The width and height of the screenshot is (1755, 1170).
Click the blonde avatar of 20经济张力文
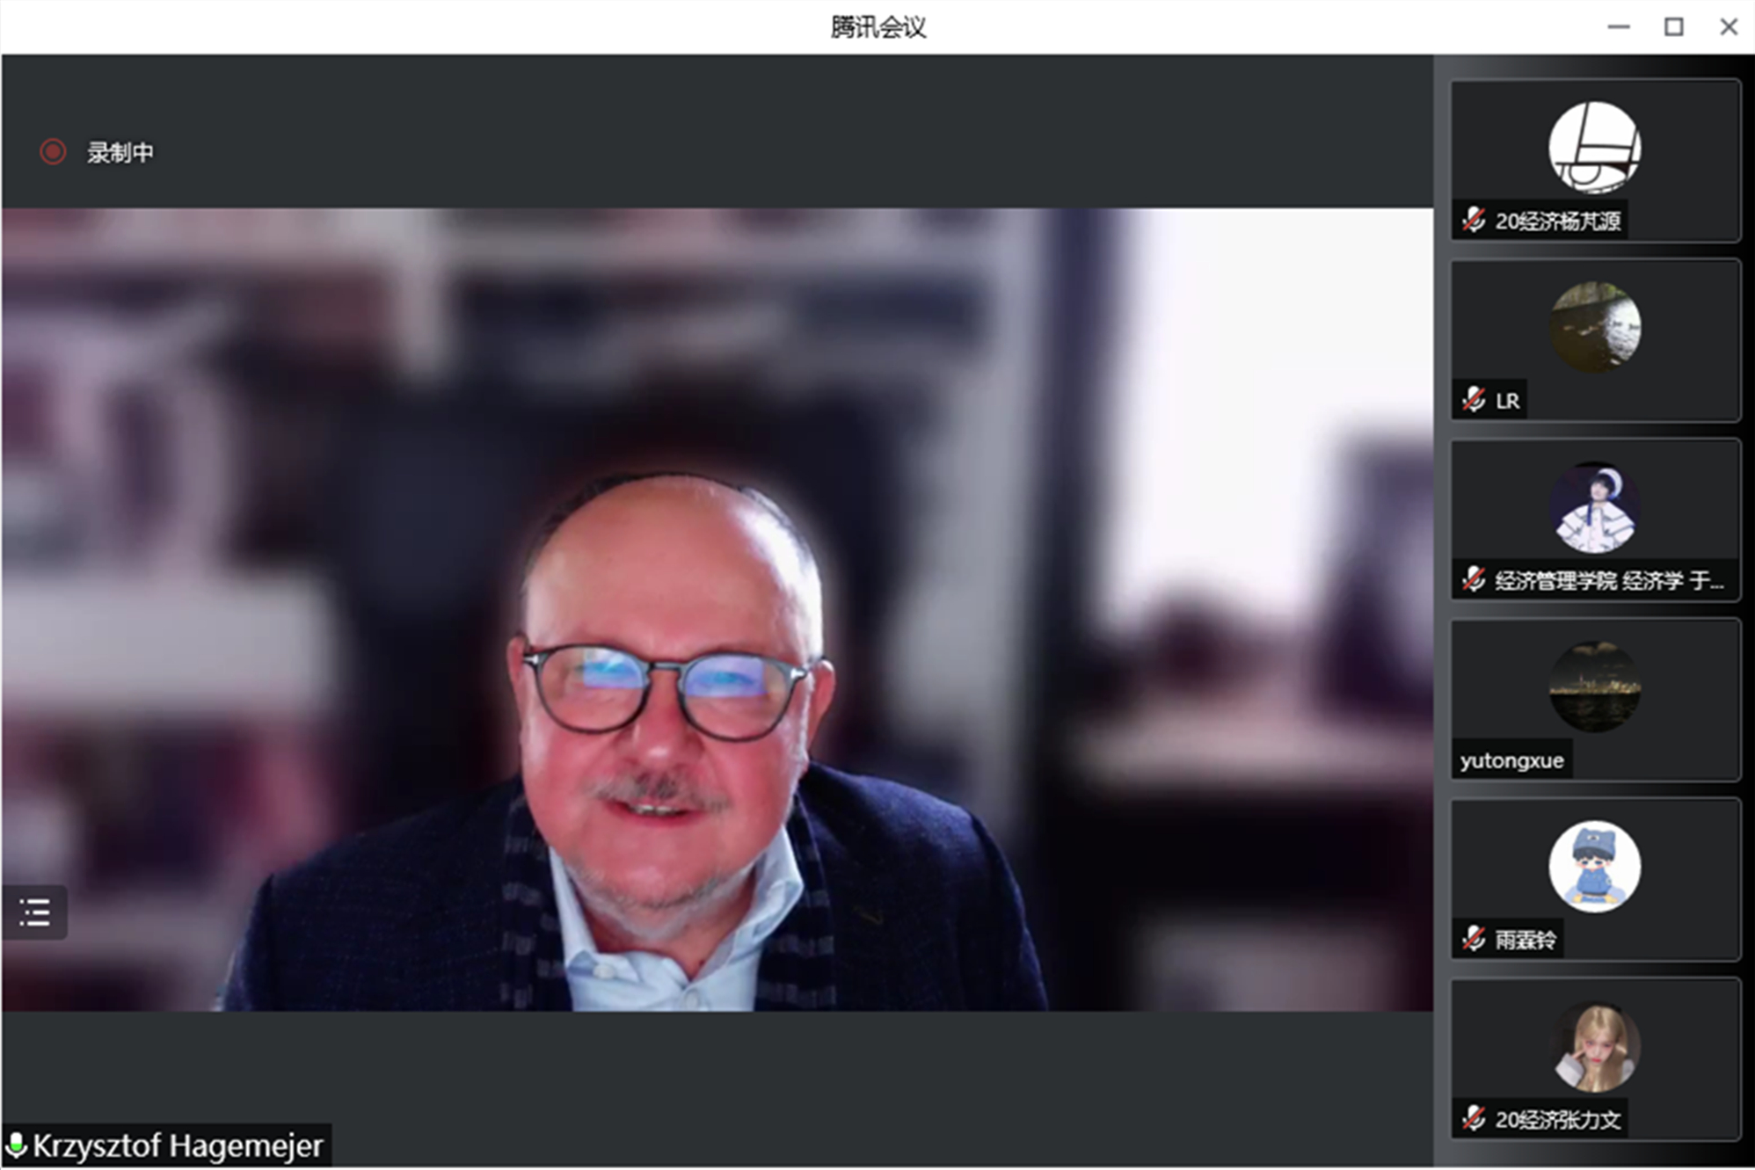click(1594, 1047)
